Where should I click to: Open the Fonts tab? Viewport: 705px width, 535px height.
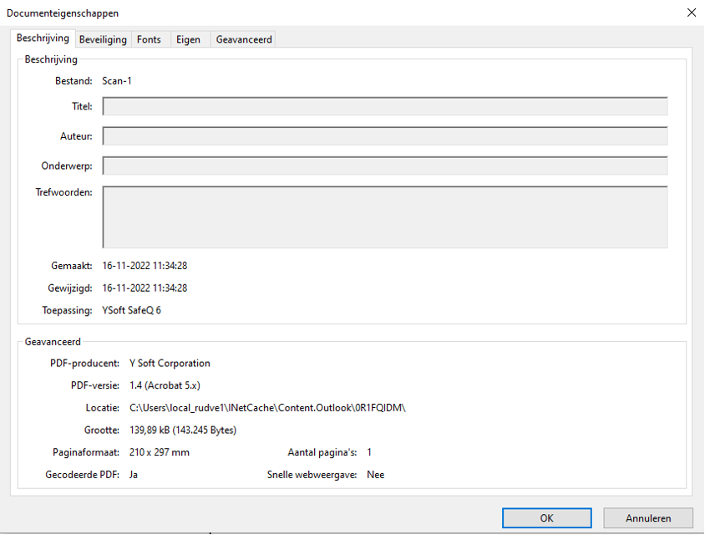pos(149,39)
